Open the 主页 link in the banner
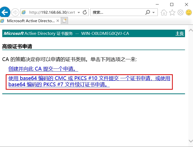 click(179, 33)
